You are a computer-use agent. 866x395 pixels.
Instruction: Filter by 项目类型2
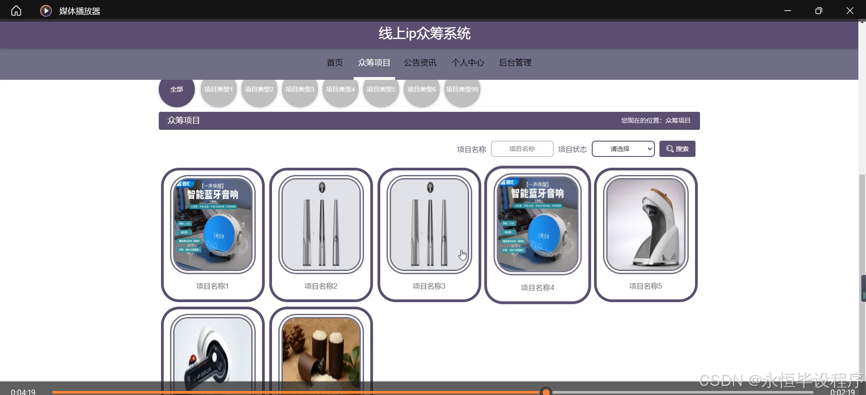[x=259, y=89]
